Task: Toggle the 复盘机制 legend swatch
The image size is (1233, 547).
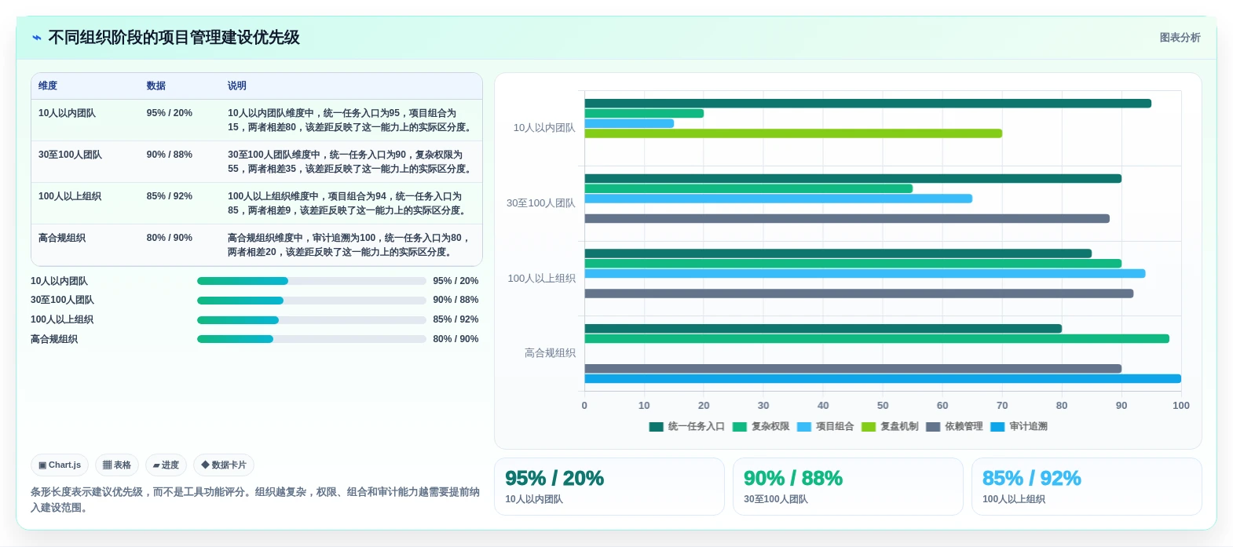Action: coord(869,427)
